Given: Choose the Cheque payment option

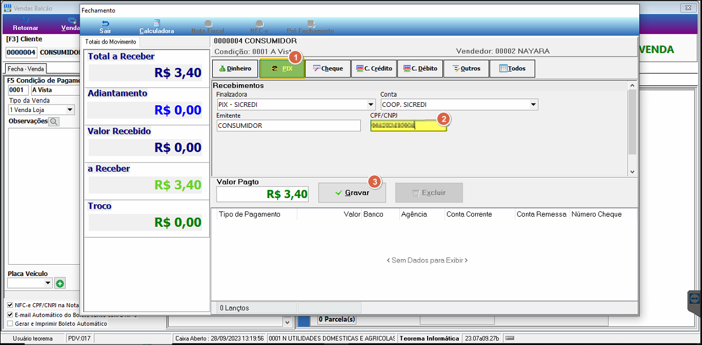Looking at the screenshot, I should pyautogui.click(x=328, y=68).
